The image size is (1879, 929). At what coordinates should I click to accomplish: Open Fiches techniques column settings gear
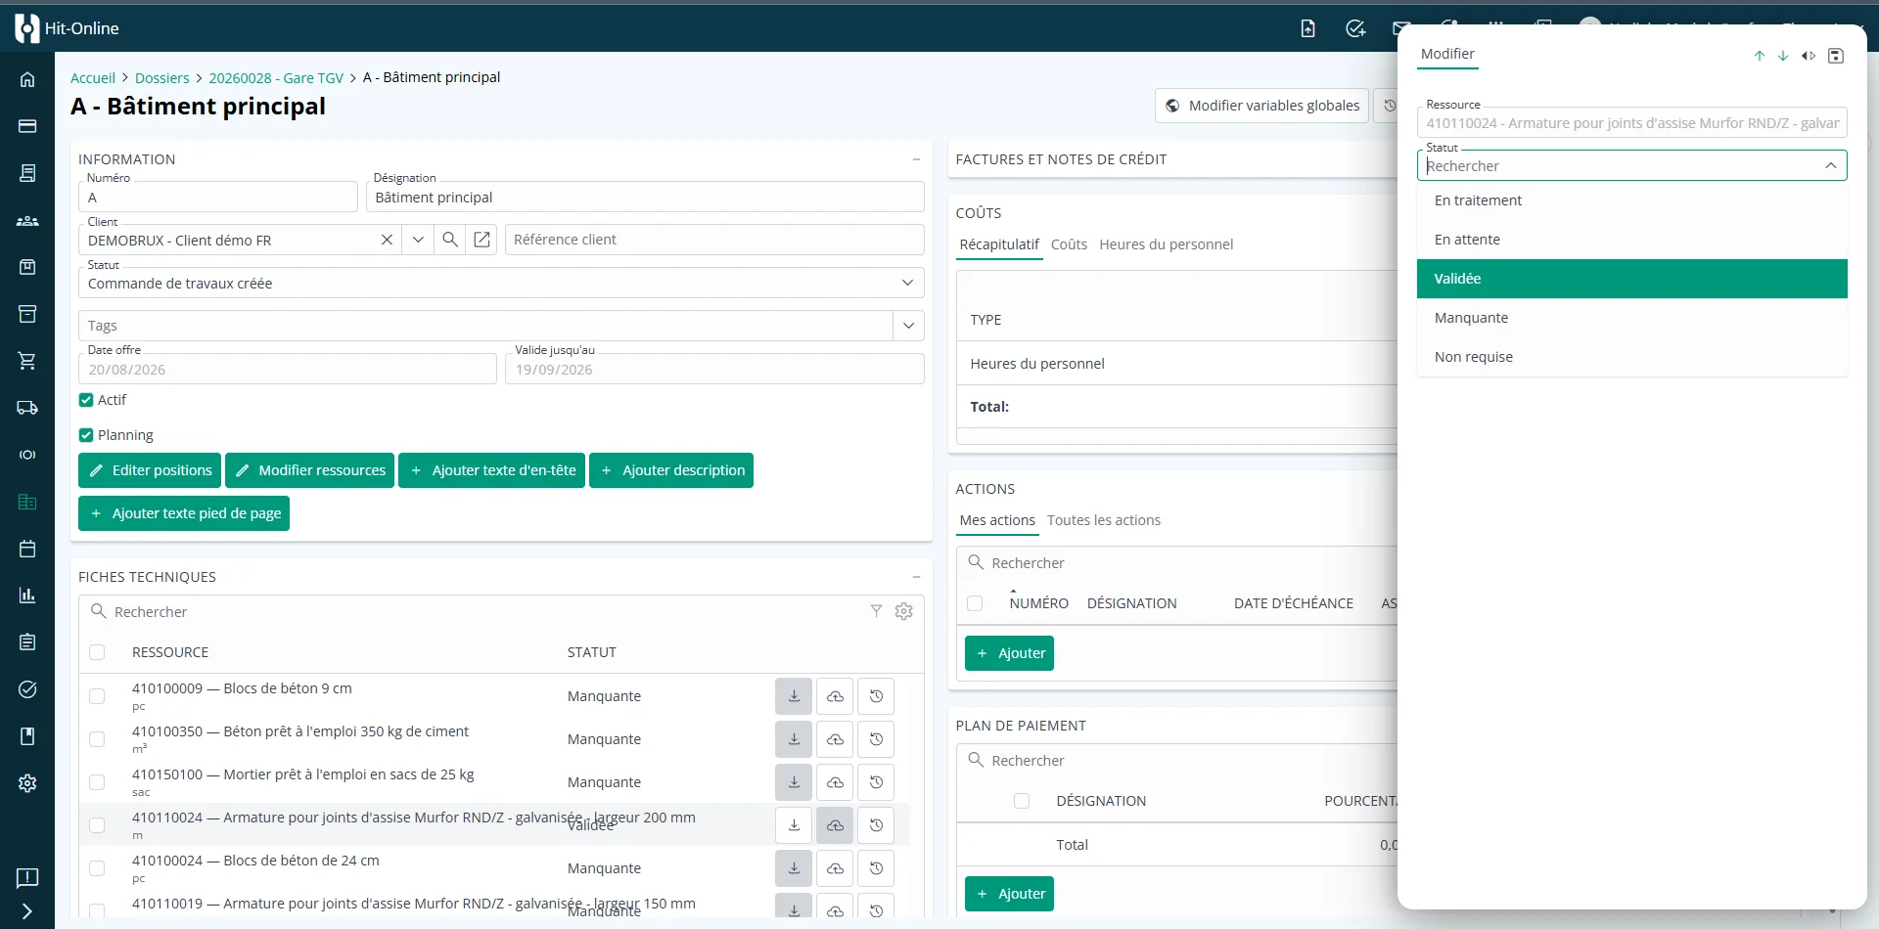pos(904,611)
